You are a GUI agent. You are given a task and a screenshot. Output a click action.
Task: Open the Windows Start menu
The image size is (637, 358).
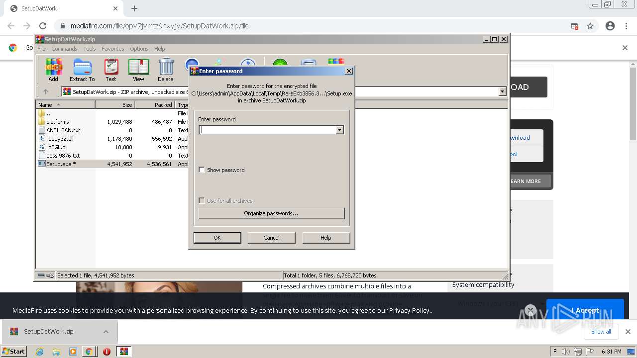[x=14, y=351]
